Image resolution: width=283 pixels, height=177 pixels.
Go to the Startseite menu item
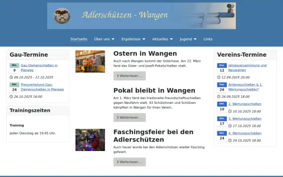click(79, 39)
